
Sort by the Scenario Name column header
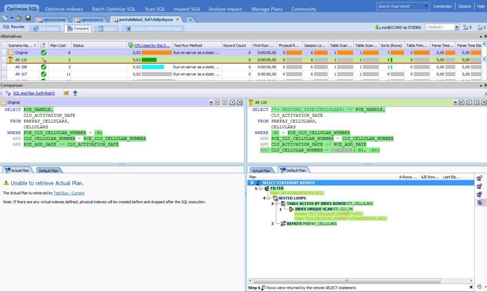[x=22, y=45]
